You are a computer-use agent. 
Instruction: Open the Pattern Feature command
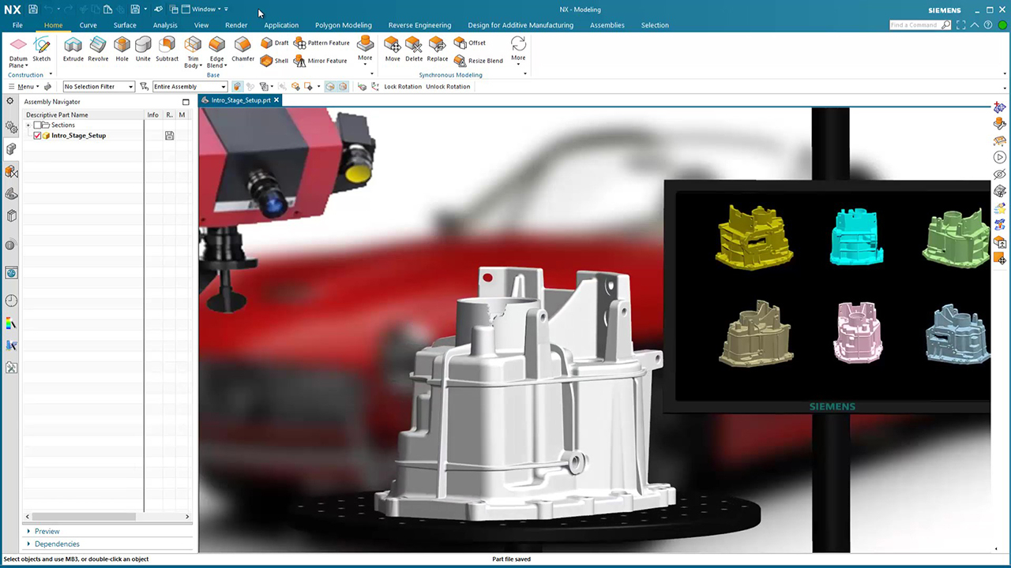point(321,43)
